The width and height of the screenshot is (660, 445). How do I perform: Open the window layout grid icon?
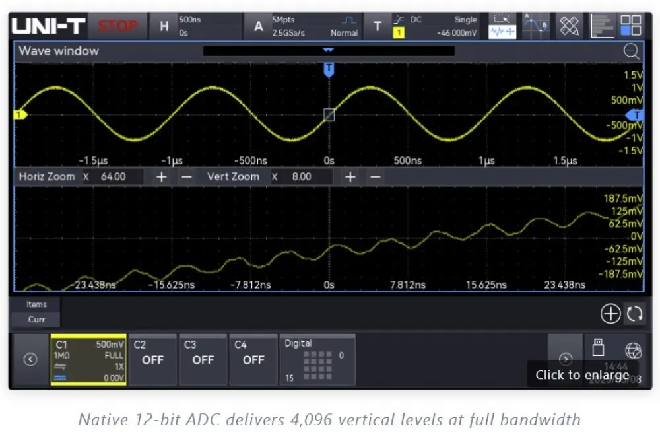tap(631, 26)
